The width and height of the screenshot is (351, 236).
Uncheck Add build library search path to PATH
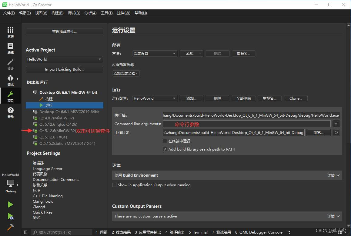165,149
